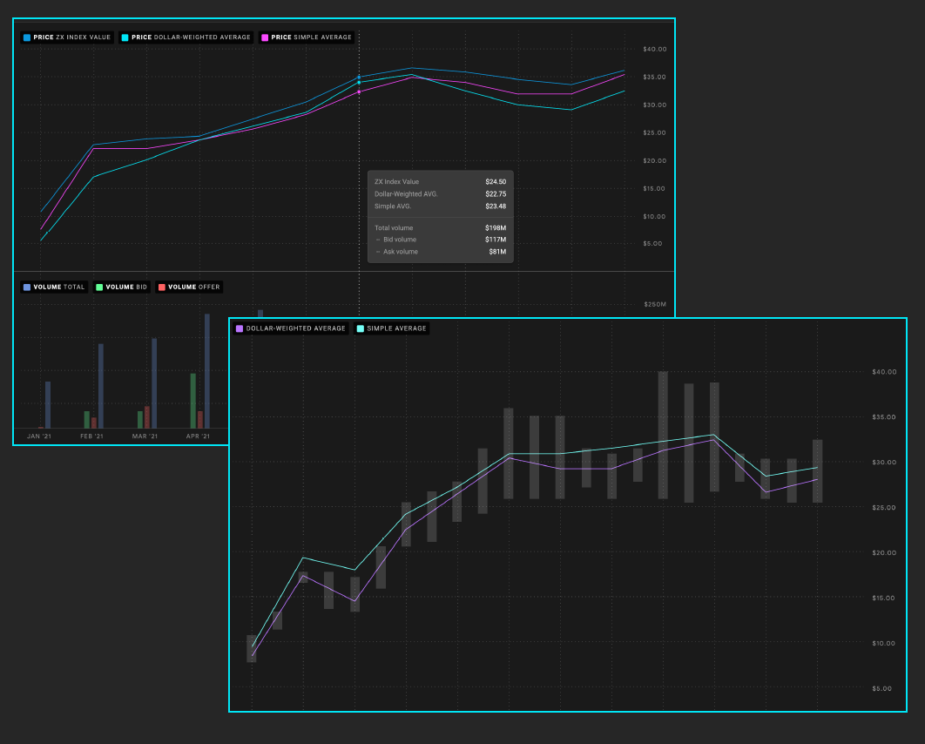Click the magenta data point on hover line
925x744 pixels.
359,91
